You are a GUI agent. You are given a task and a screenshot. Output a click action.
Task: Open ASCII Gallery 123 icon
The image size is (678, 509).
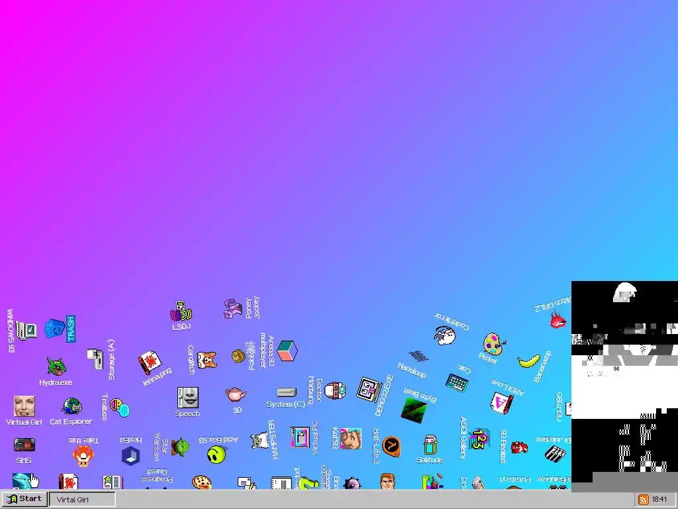[x=478, y=439]
